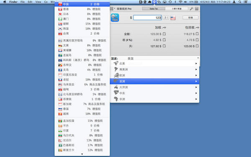
Task: Click the Wi-Fi status icon
Action: click(x=180, y=2)
